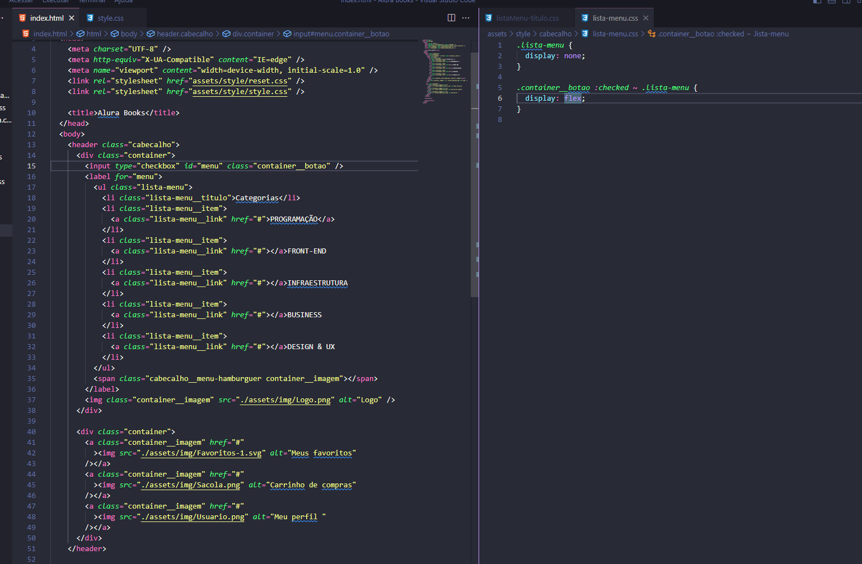Follow the ./assets/img/Favoritos-1.svg path link
This screenshot has width=862, height=564.
202,453
